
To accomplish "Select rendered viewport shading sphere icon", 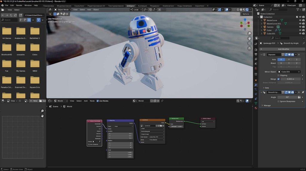I will click(x=247, y=10).
